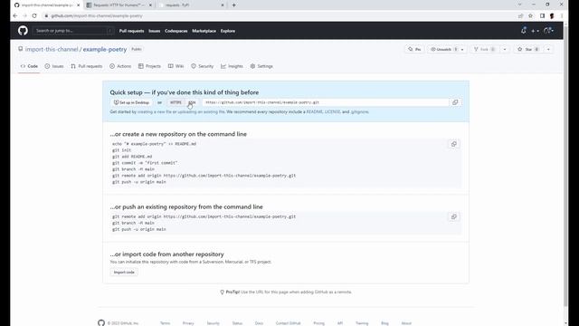Close the Requests HTTP for Humans tab
Screen dimensions: 579x326
point(150,5)
